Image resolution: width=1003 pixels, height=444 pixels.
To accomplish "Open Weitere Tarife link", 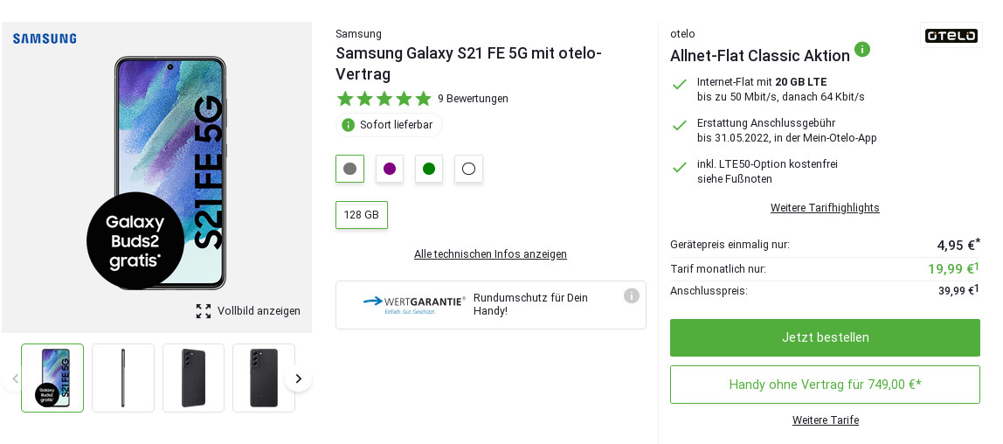I will (x=825, y=420).
